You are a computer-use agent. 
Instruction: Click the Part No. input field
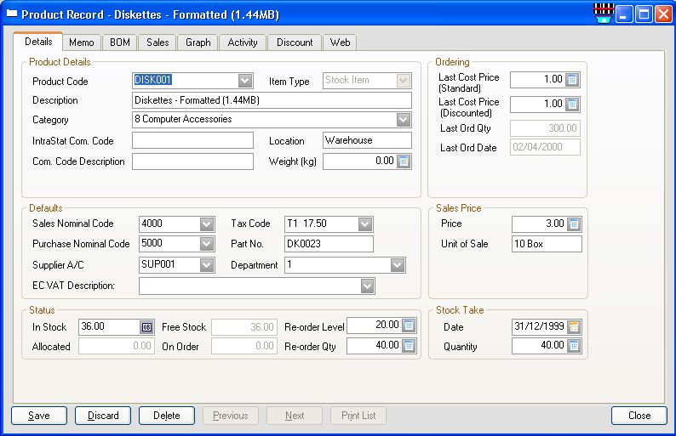pos(329,245)
